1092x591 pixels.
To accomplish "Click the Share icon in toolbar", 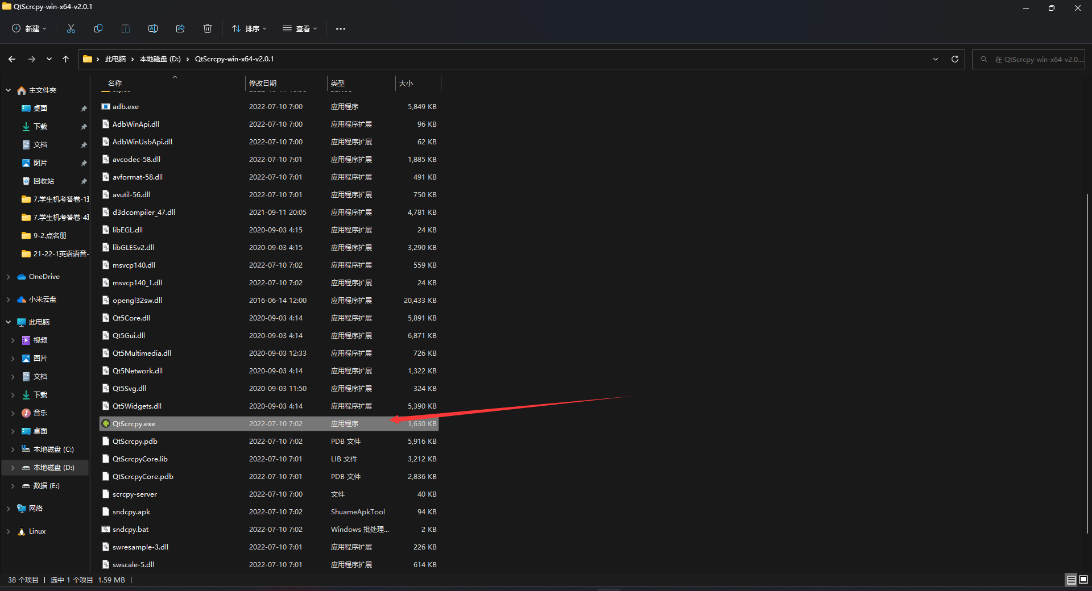I will click(180, 28).
